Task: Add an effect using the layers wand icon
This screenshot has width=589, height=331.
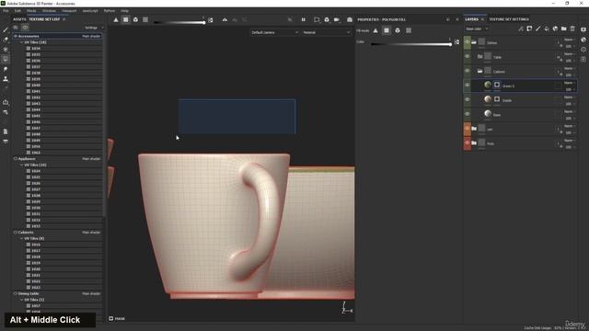Action: coord(521,29)
